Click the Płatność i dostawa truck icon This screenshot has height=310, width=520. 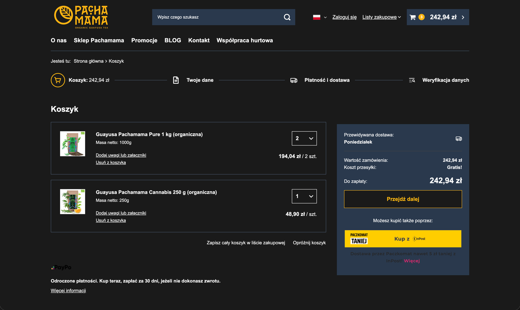pyautogui.click(x=294, y=80)
